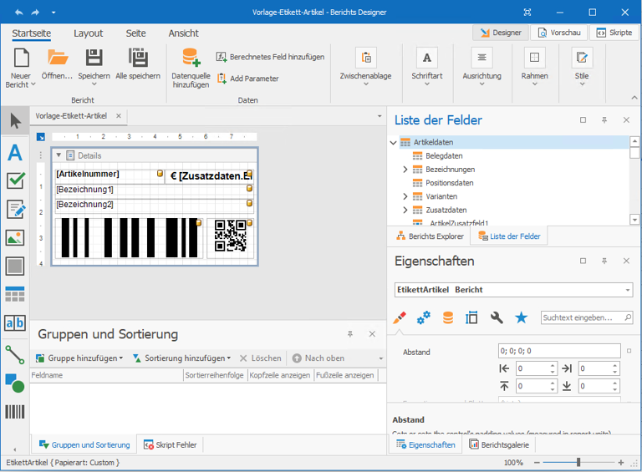Click the Abstand value field
This screenshot has height=472, width=642.
coord(559,351)
